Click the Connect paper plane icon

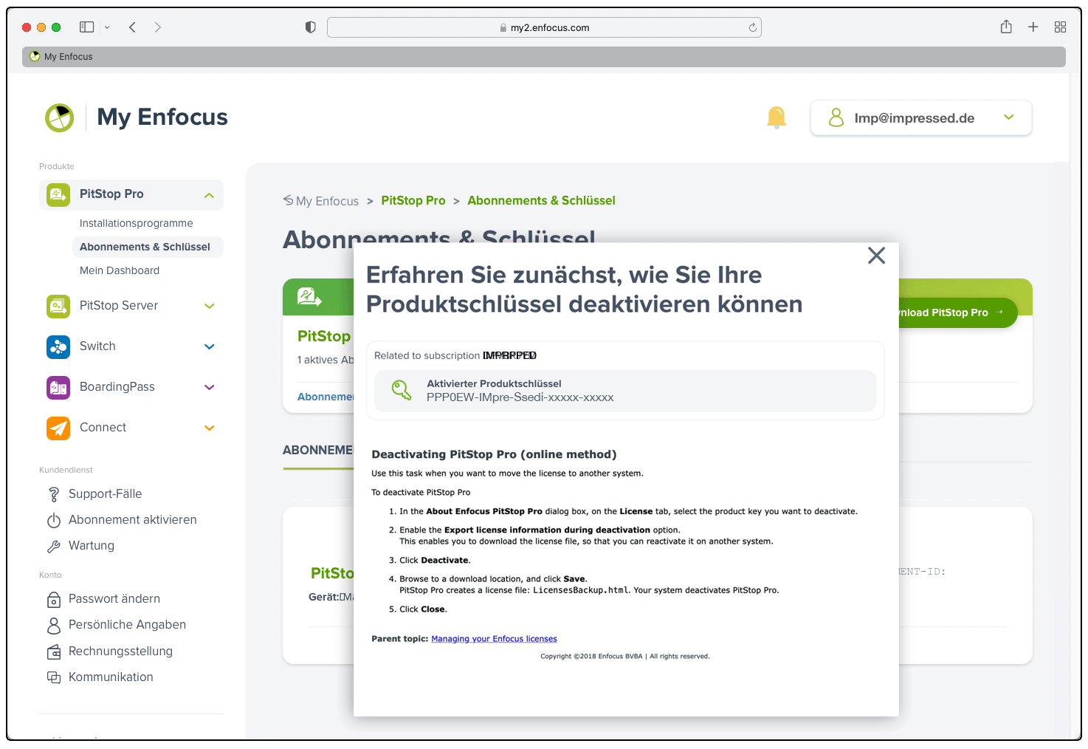pyautogui.click(x=58, y=428)
